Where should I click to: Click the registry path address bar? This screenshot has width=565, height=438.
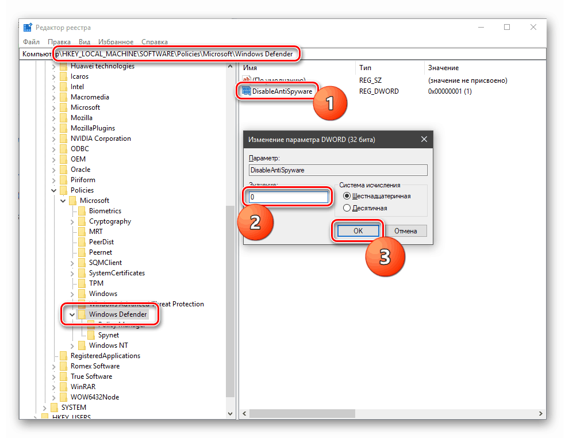283,54
